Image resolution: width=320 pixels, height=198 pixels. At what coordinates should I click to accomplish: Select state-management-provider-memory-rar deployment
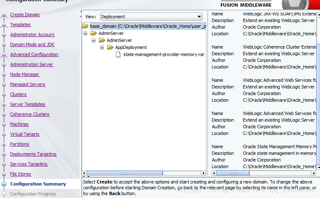(164, 54)
